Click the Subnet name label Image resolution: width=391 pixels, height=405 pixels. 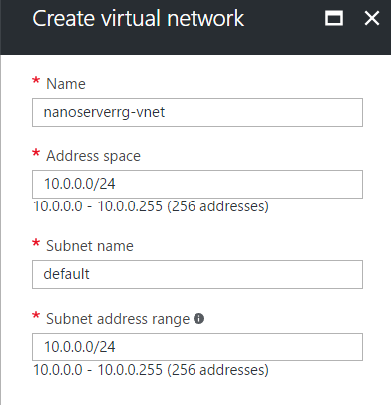click(90, 246)
